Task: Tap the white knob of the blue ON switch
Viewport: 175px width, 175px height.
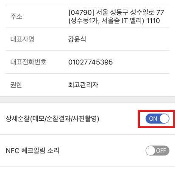Action: (164, 119)
